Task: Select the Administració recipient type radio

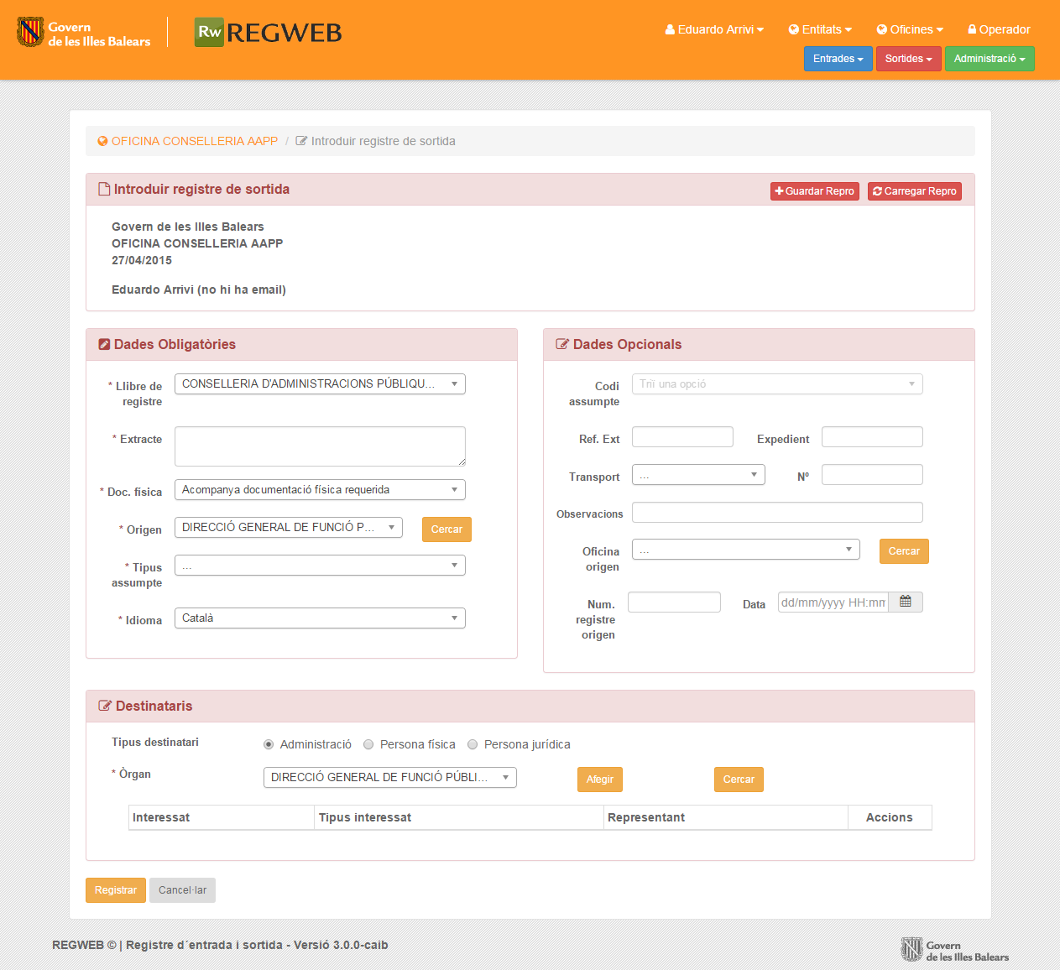Action: coord(269,744)
